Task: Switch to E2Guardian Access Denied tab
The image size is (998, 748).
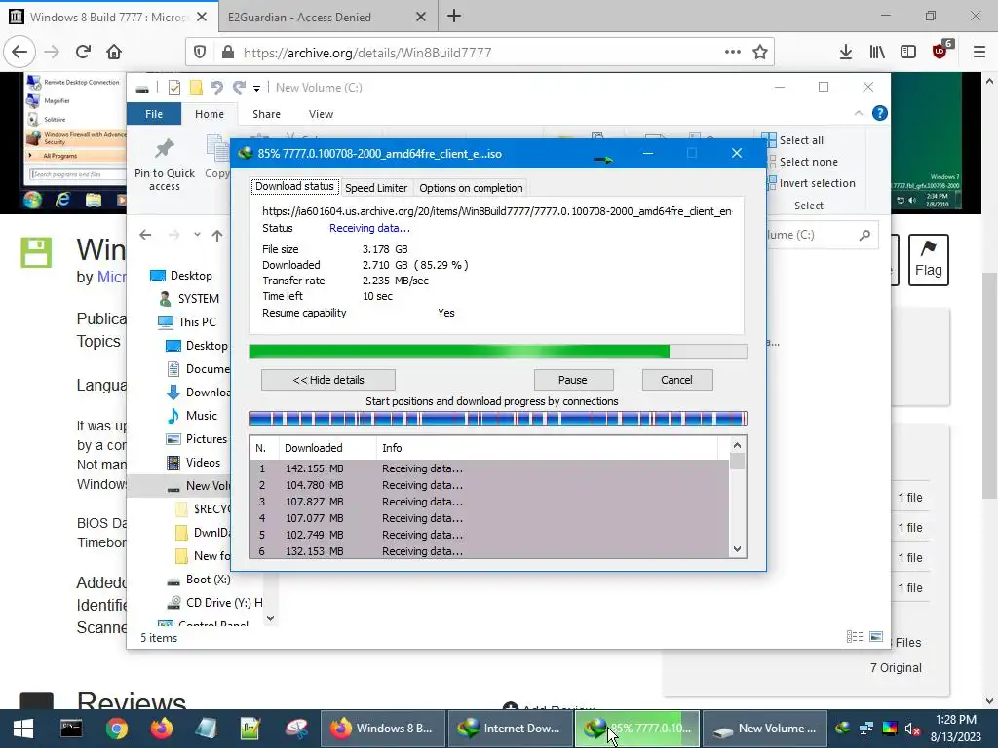Action: 327,18
